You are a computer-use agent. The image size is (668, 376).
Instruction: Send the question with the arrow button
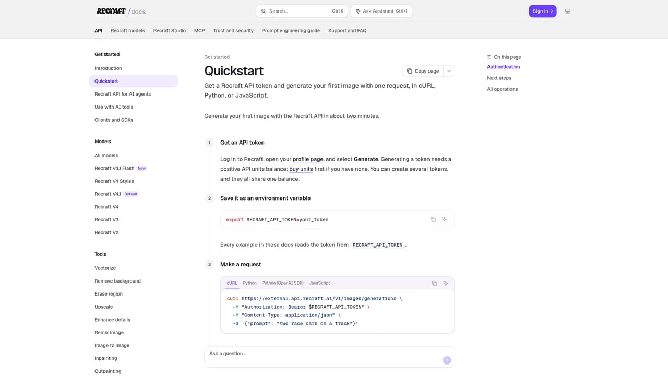447,360
